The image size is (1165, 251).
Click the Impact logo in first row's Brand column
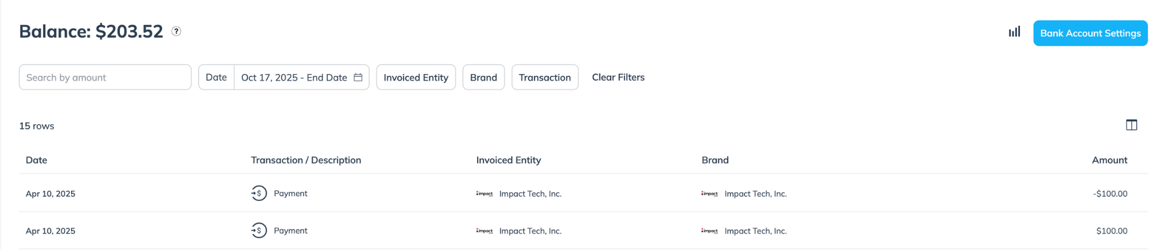coord(709,194)
